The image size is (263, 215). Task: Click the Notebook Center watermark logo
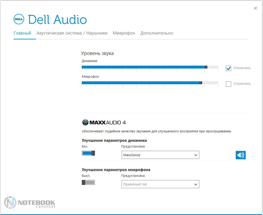coord(29,203)
